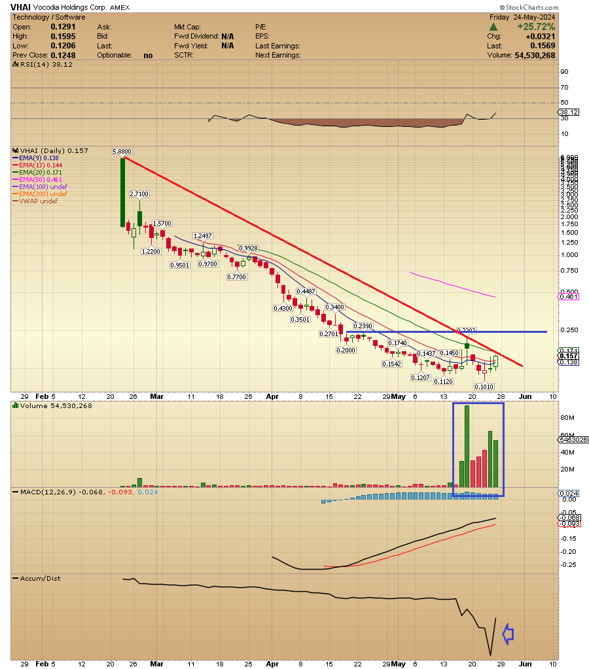This screenshot has width=589, height=669.
Task: Click the 0.2000 price label
Action: (346, 351)
